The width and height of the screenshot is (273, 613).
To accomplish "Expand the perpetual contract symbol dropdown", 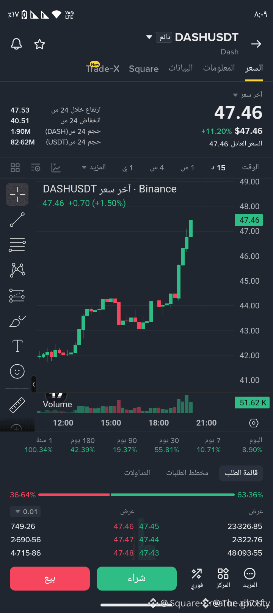I will click(x=149, y=37).
